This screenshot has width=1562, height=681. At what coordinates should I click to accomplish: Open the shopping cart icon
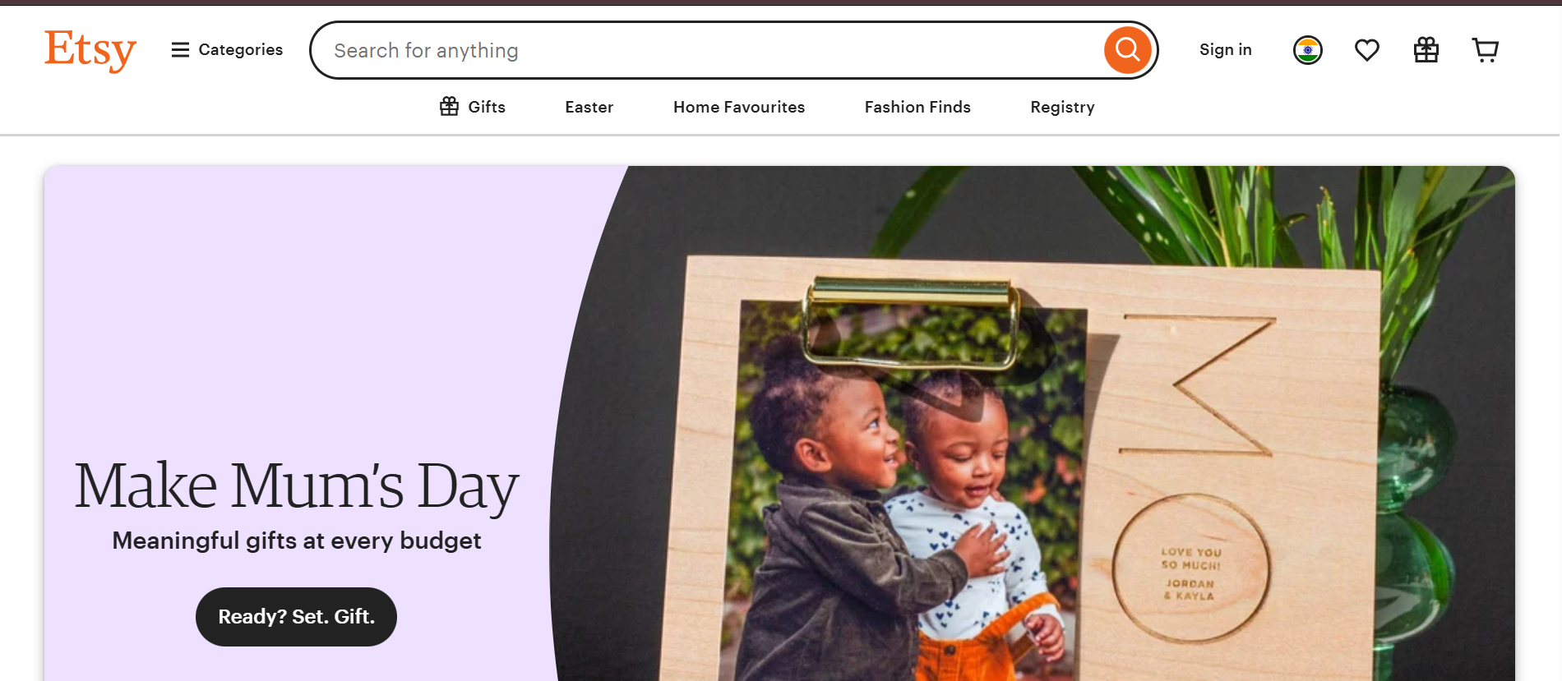click(1485, 50)
